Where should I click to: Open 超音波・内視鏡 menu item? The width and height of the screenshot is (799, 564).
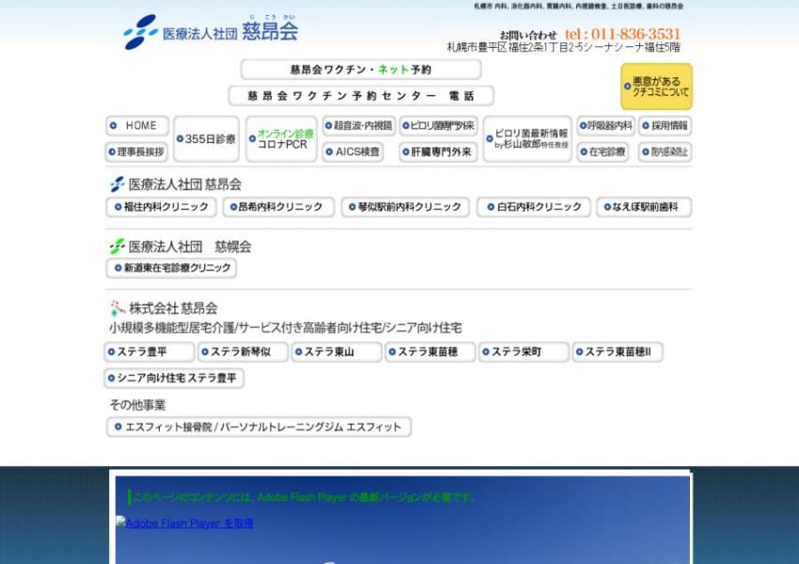pyautogui.click(x=359, y=125)
